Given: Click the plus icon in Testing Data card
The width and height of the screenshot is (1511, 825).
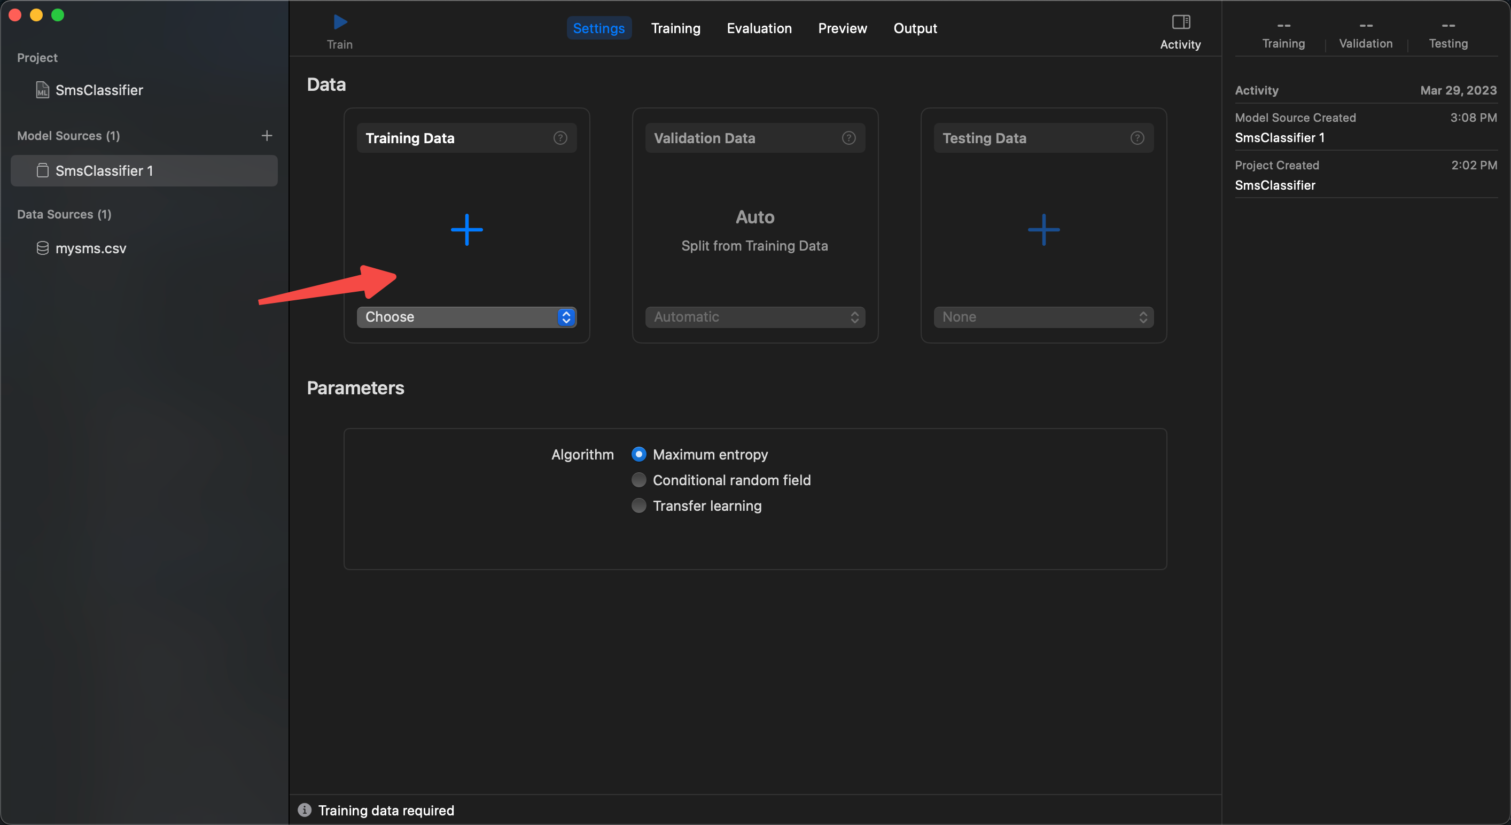Looking at the screenshot, I should [1043, 229].
